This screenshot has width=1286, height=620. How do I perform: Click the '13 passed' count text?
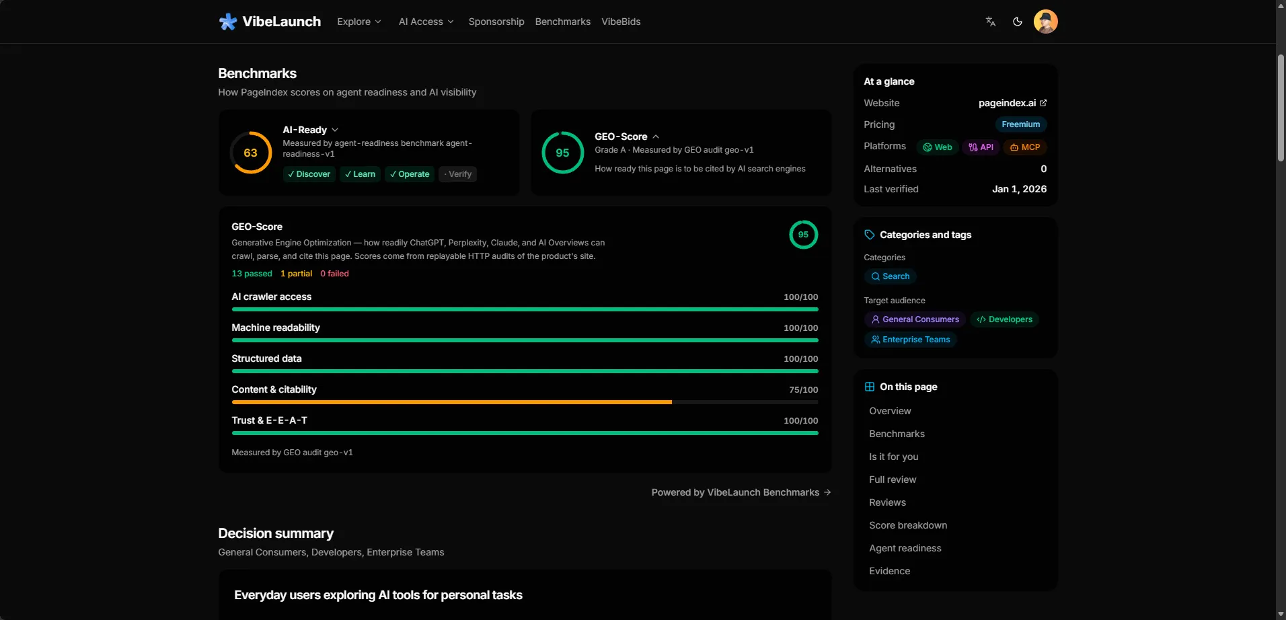point(252,274)
